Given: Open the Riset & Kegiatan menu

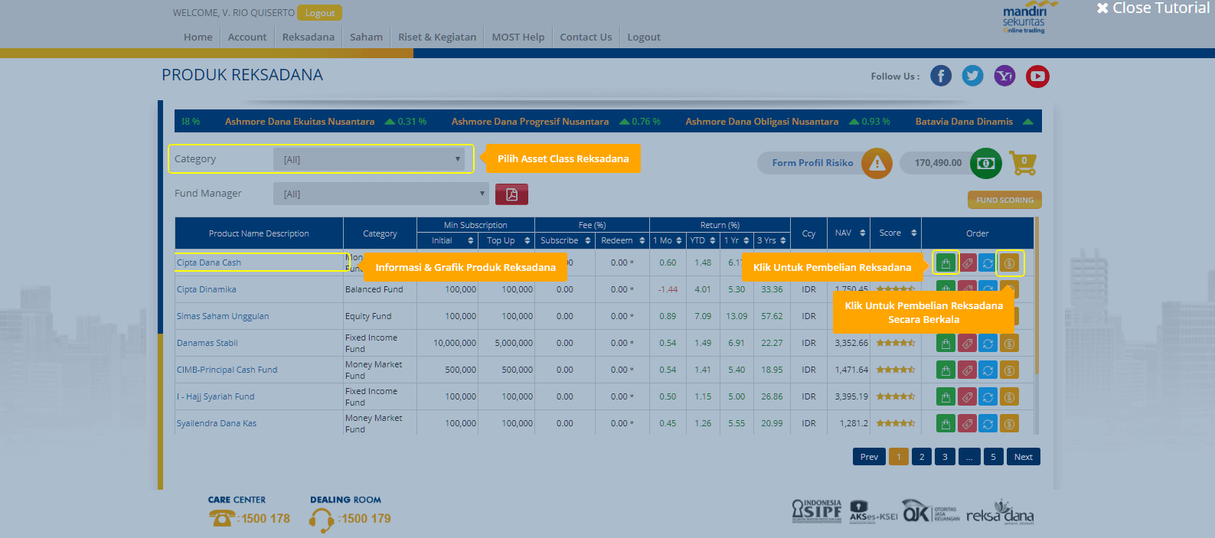Looking at the screenshot, I should (x=436, y=37).
